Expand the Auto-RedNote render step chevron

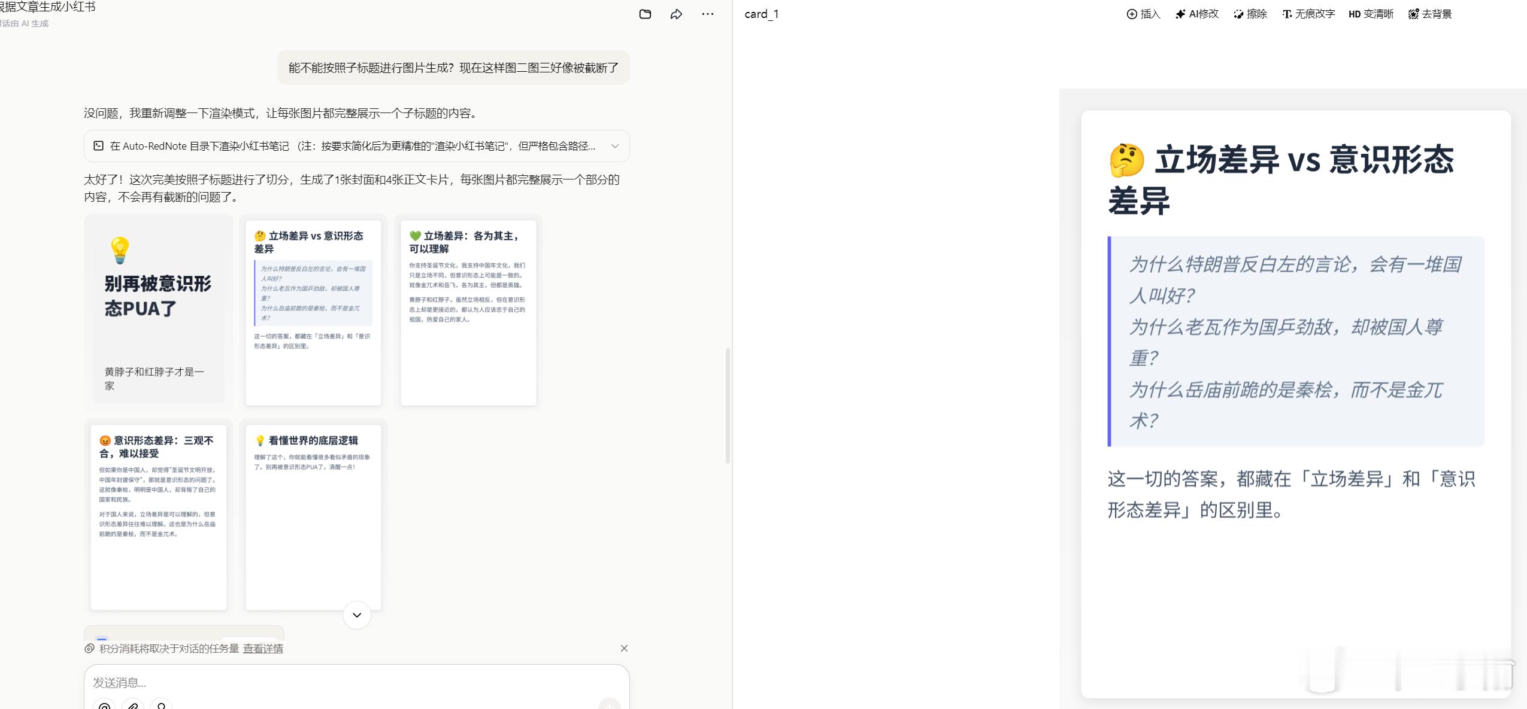(614, 146)
